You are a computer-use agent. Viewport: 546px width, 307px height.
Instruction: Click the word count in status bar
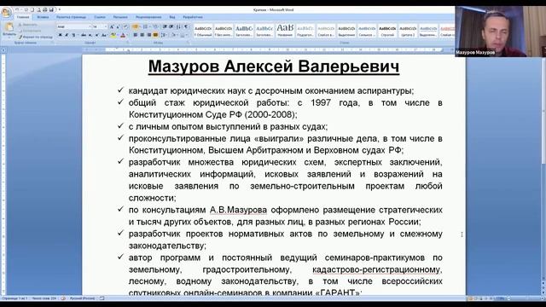[x=44, y=298]
